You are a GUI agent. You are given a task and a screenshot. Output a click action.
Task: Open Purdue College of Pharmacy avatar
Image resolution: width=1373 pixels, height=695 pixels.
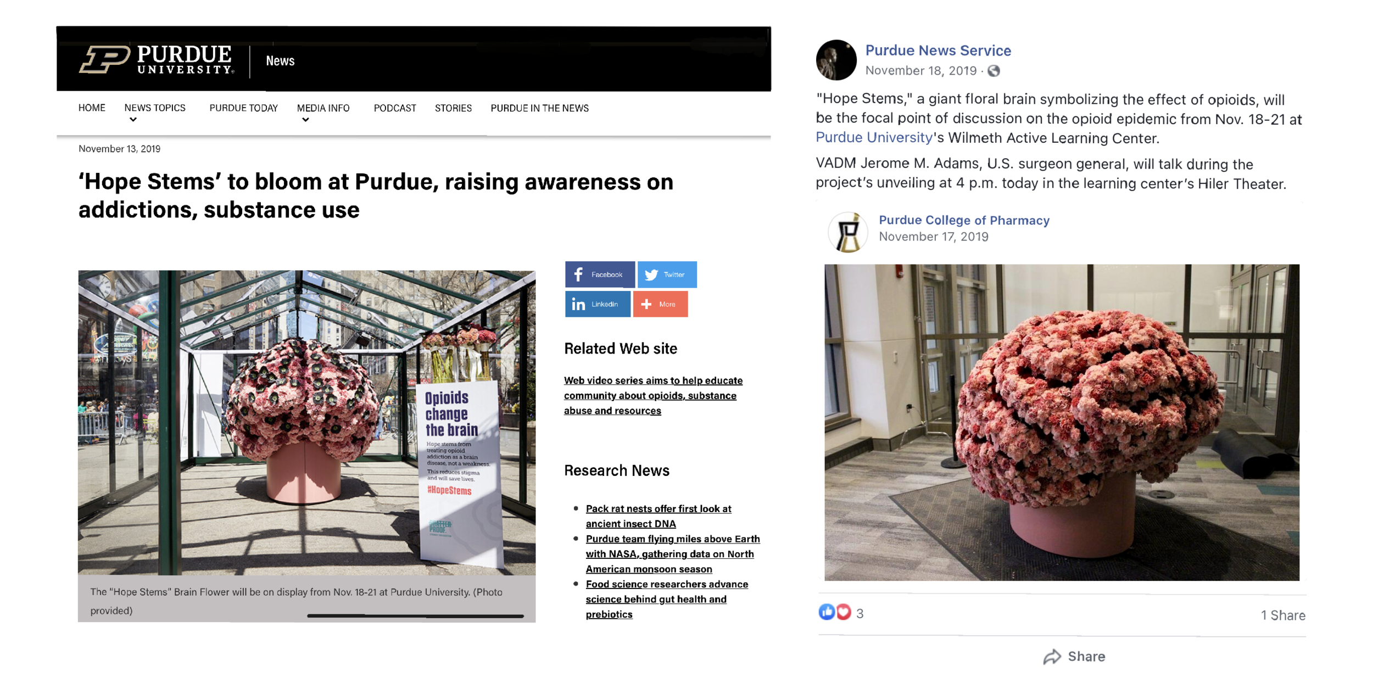pyautogui.click(x=848, y=232)
